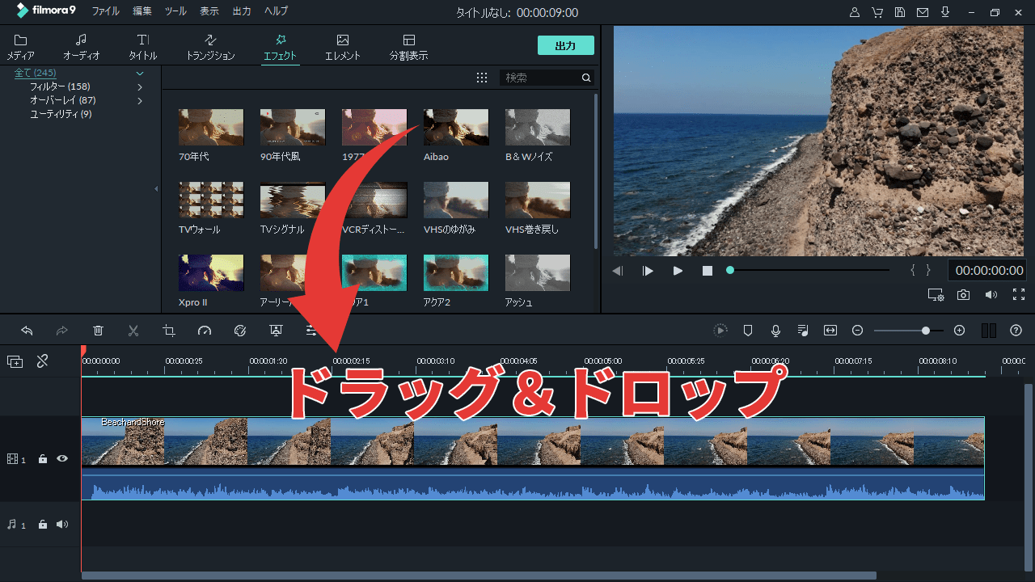Open the ヘルプ menu
Viewport: 1035px width, 582px height.
click(277, 11)
